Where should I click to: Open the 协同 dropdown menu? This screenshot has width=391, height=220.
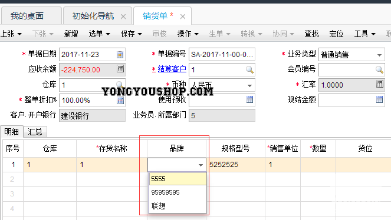(283, 34)
